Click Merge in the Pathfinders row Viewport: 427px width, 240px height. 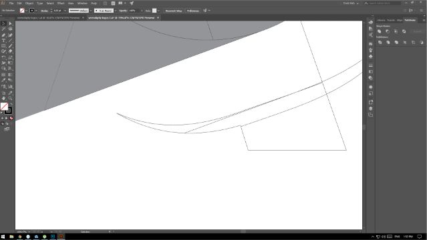(396, 43)
